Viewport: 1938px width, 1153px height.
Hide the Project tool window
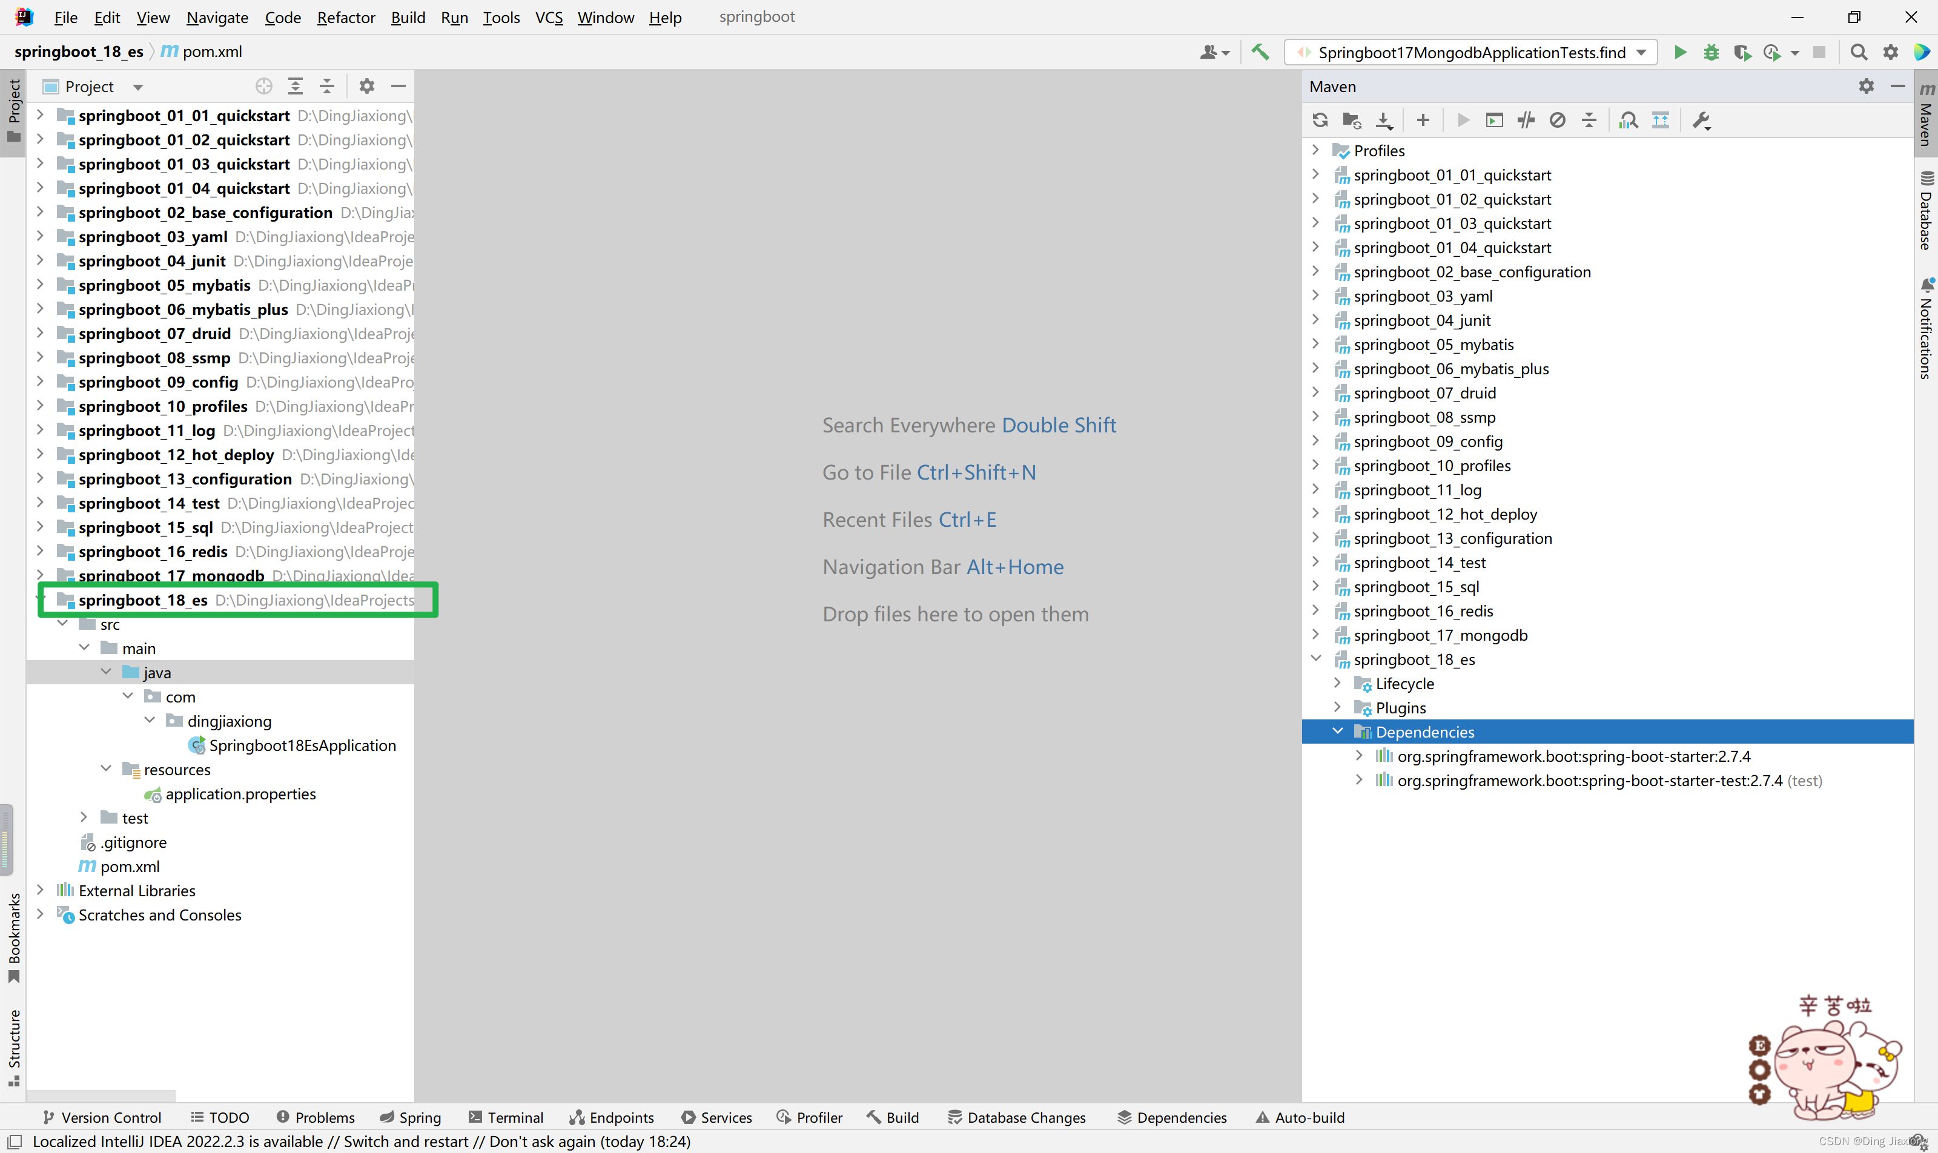[x=398, y=86]
